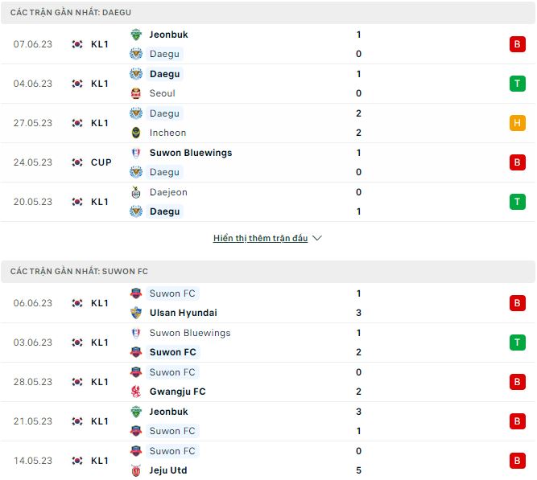Expand more matches with the chevron arrow

pos(317,239)
